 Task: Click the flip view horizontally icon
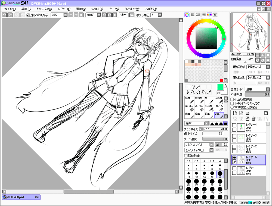tap(132, 15)
